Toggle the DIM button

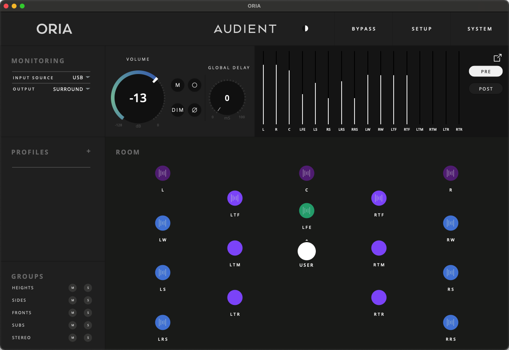click(177, 110)
